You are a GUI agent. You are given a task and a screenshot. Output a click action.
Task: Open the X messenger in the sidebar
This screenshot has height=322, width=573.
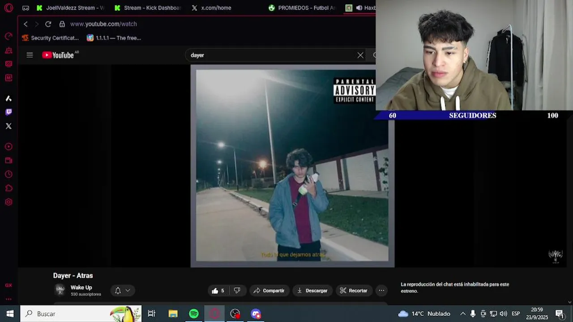pos(9,126)
